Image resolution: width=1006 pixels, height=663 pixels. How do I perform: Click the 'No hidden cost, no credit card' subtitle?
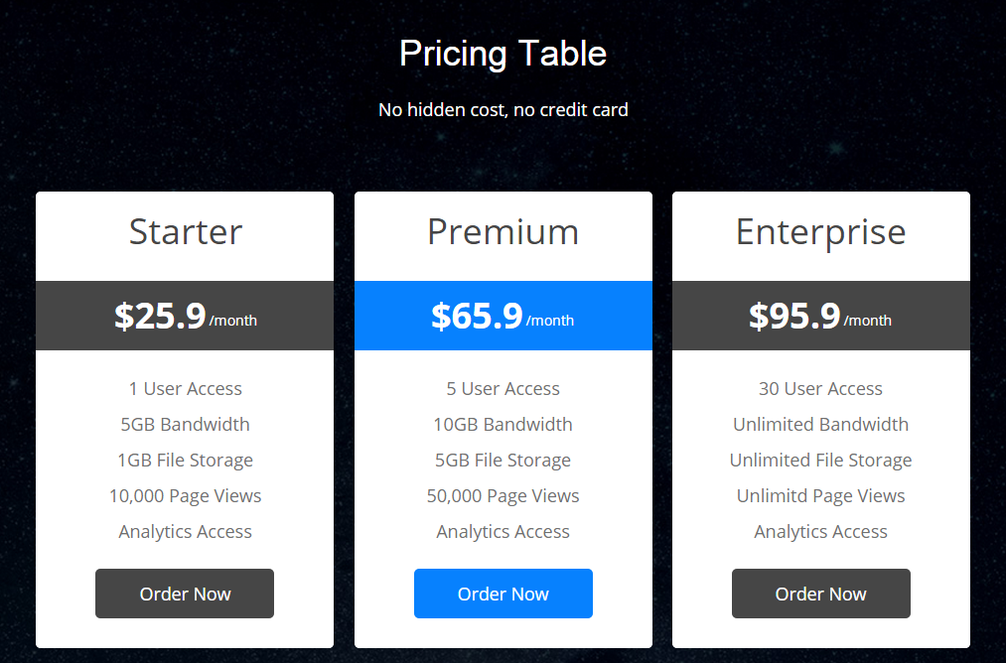(x=503, y=109)
